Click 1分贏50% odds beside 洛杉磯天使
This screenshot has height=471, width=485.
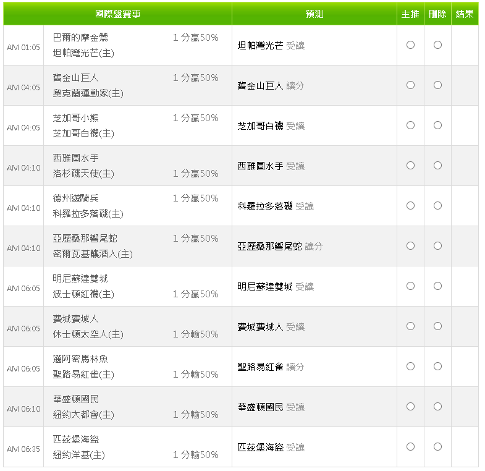coord(195,174)
